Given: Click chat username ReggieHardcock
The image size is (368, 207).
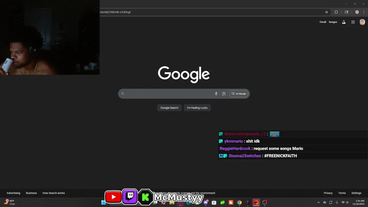Looking at the screenshot, I should point(235,149).
